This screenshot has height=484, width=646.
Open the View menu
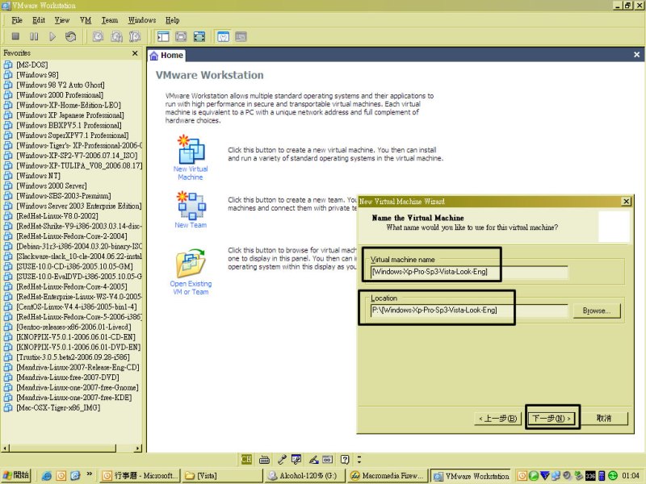62,20
